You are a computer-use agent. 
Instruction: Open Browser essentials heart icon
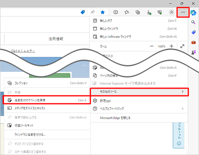coord(160,12)
